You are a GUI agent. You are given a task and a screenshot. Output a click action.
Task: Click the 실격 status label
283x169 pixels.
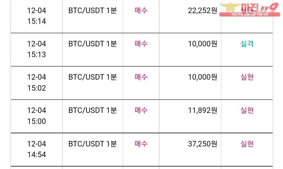pos(247,44)
